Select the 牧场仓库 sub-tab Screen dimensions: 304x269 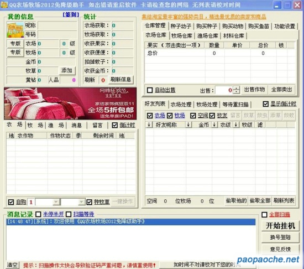coord(182,36)
